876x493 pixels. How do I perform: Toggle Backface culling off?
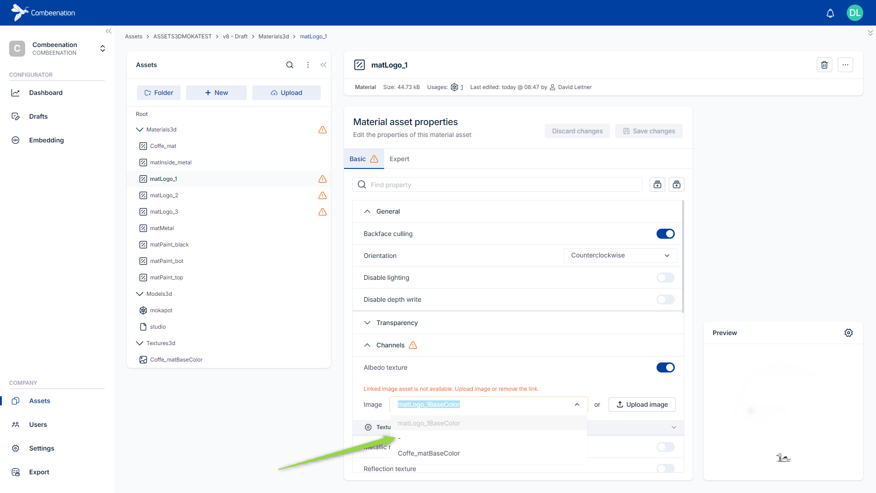pos(665,234)
